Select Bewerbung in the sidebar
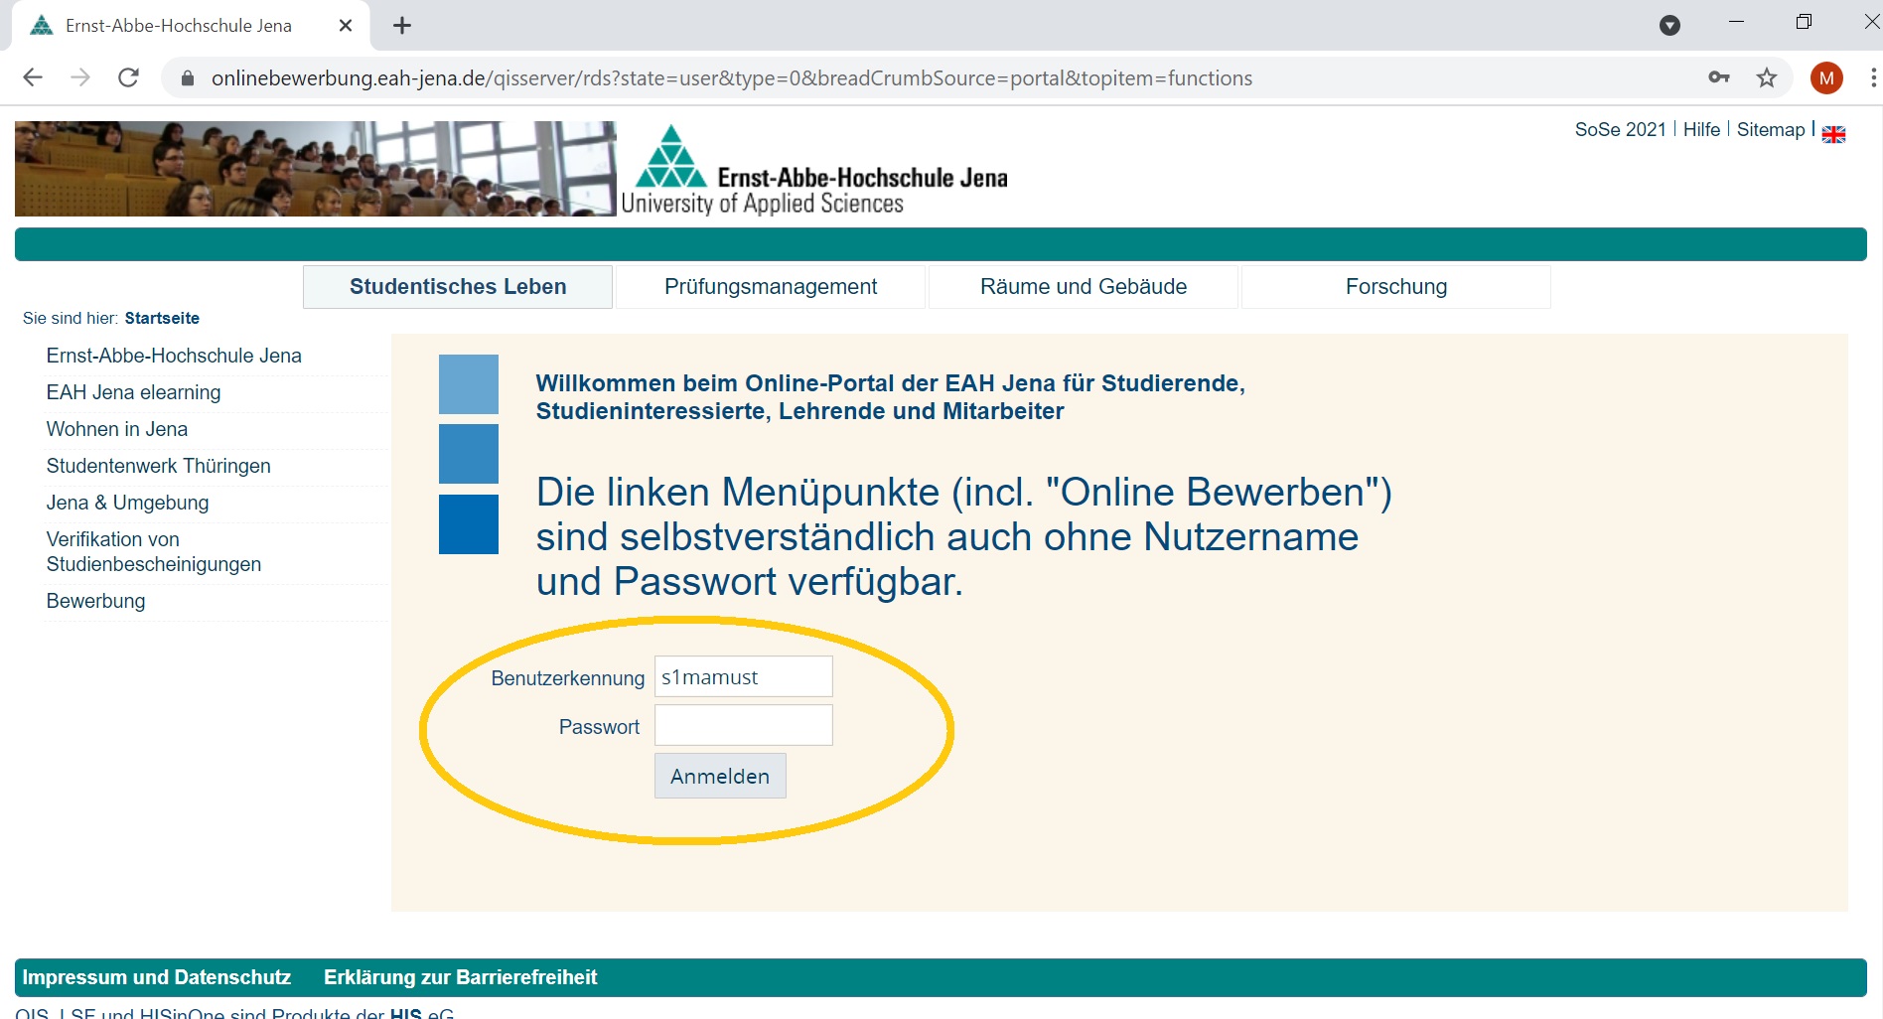Viewport: 1883px width, 1019px height. (95, 601)
